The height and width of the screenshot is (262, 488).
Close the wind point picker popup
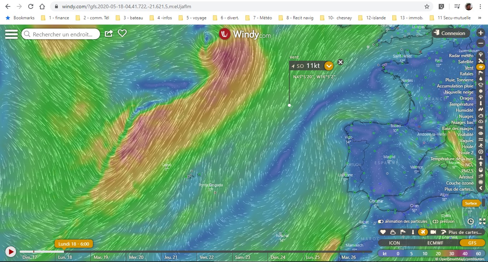point(340,62)
